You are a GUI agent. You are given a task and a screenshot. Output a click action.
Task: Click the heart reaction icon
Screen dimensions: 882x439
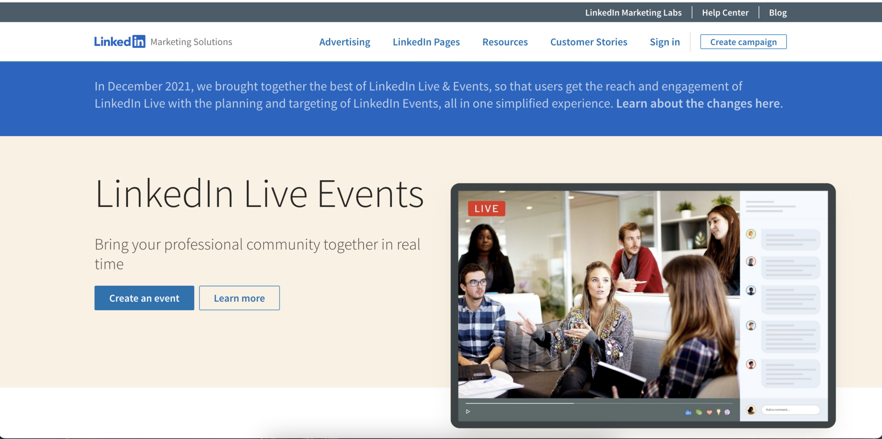709,412
